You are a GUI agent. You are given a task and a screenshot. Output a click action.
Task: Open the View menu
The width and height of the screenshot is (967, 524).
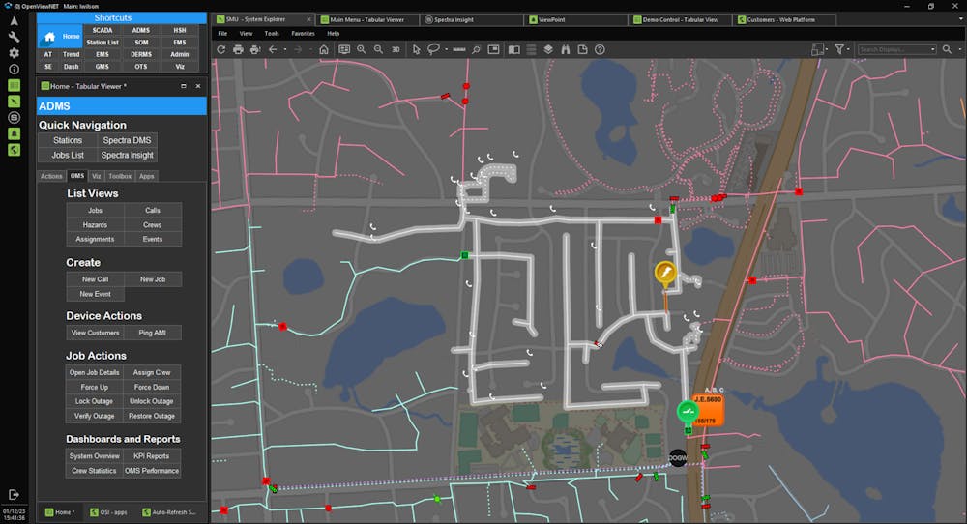point(246,33)
